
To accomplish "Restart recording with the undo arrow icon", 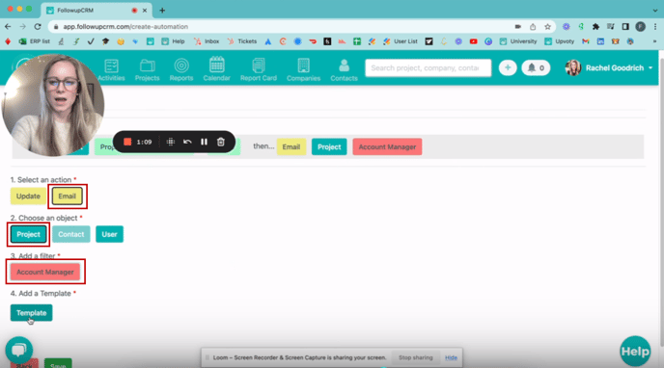I will pos(187,142).
